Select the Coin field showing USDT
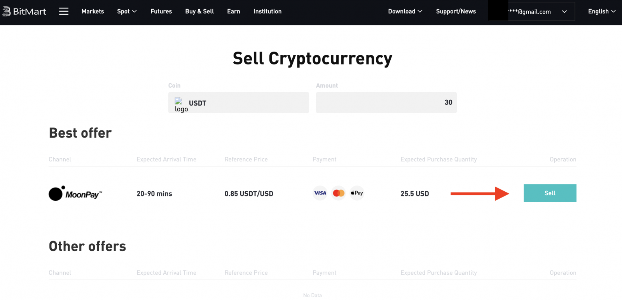The width and height of the screenshot is (622, 300). point(238,102)
